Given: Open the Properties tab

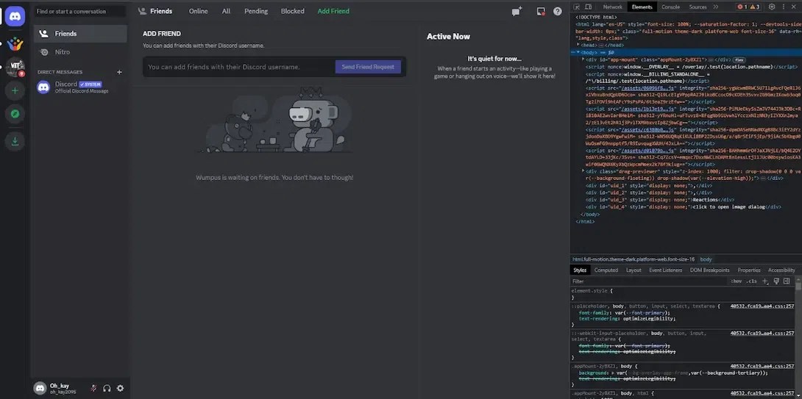Looking at the screenshot, I should pyautogui.click(x=749, y=270).
